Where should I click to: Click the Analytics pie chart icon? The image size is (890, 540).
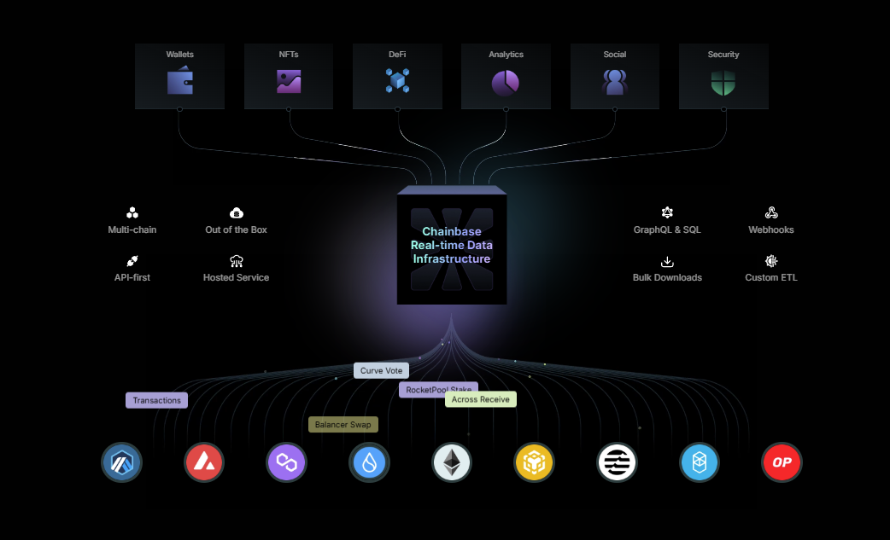point(505,83)
